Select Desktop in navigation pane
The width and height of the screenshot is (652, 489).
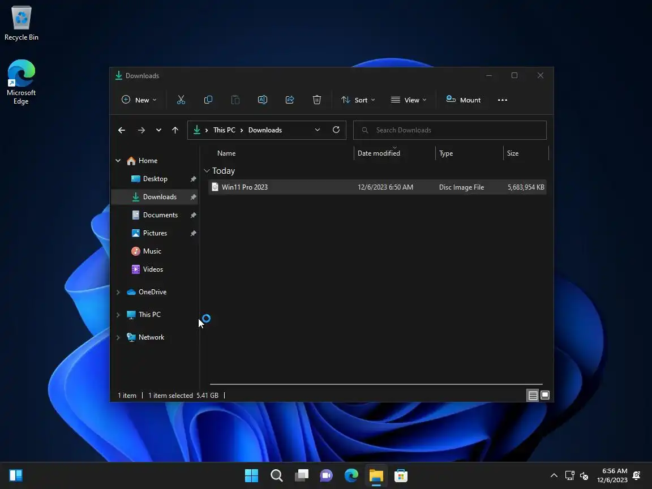pyautogui.click(x=155, y=179)
